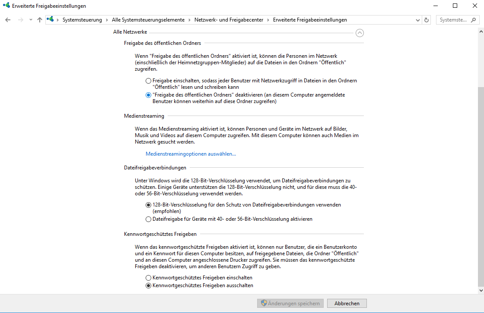
Task: Expand the address bar history dropdown
Action: [417, 20]
